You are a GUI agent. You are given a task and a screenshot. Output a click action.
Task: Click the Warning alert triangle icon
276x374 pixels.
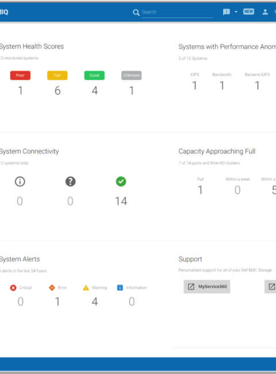[86, 288]
